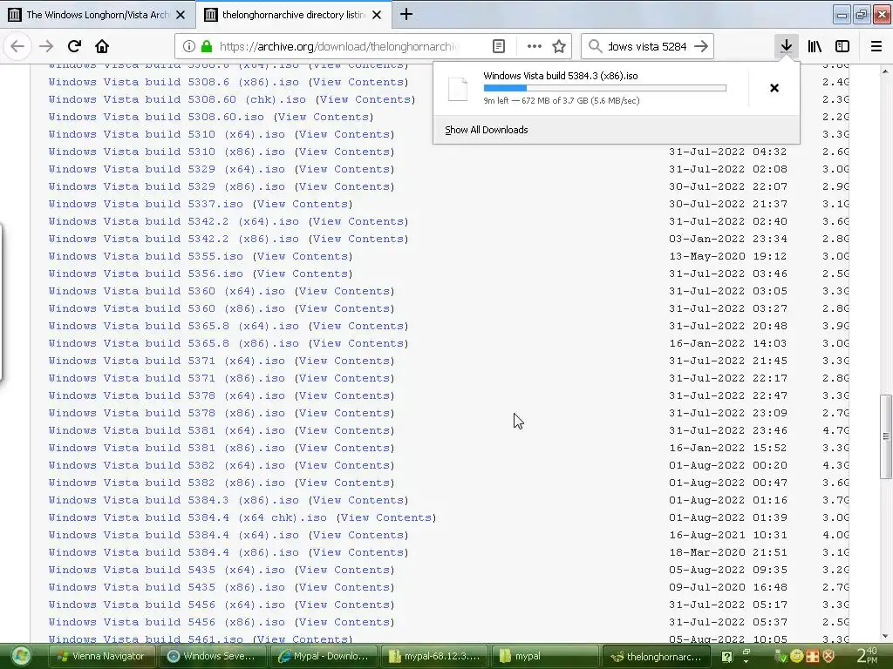
Task: Toggle the downloads panel arrow button
Action: (787, 47)
